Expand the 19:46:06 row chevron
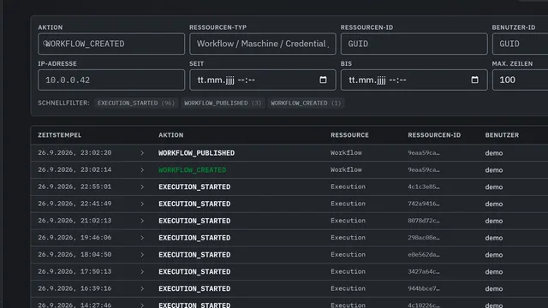 tap(142, 238)
